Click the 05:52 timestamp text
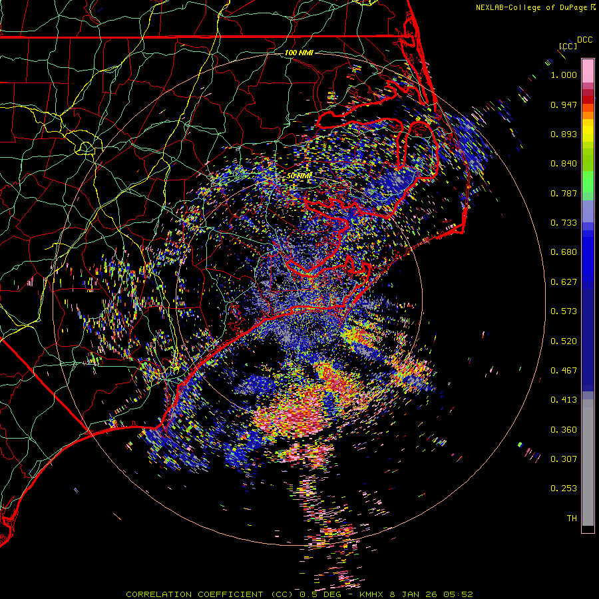The width and height of the screenshot is (599, 599). point(458,594)
